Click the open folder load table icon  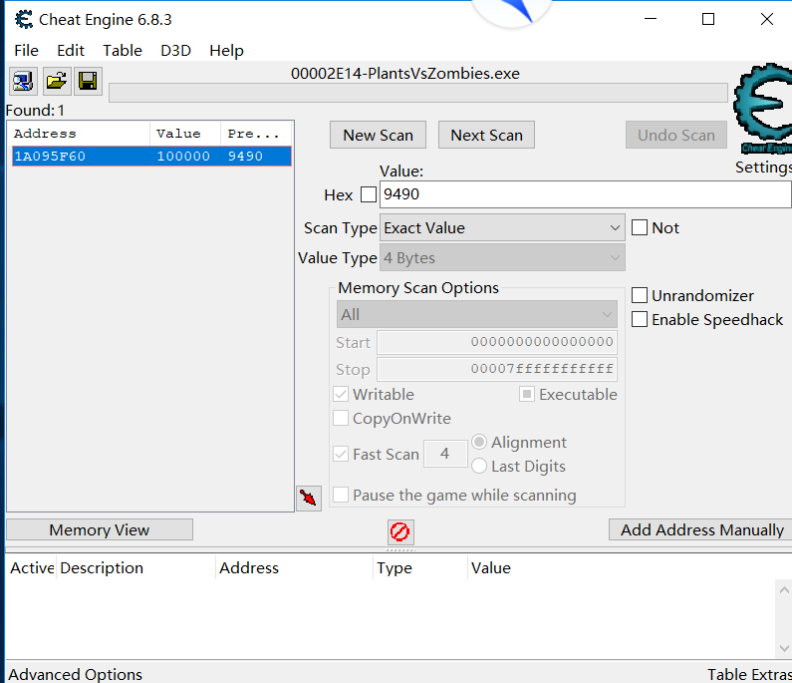(x=56, y=81)
